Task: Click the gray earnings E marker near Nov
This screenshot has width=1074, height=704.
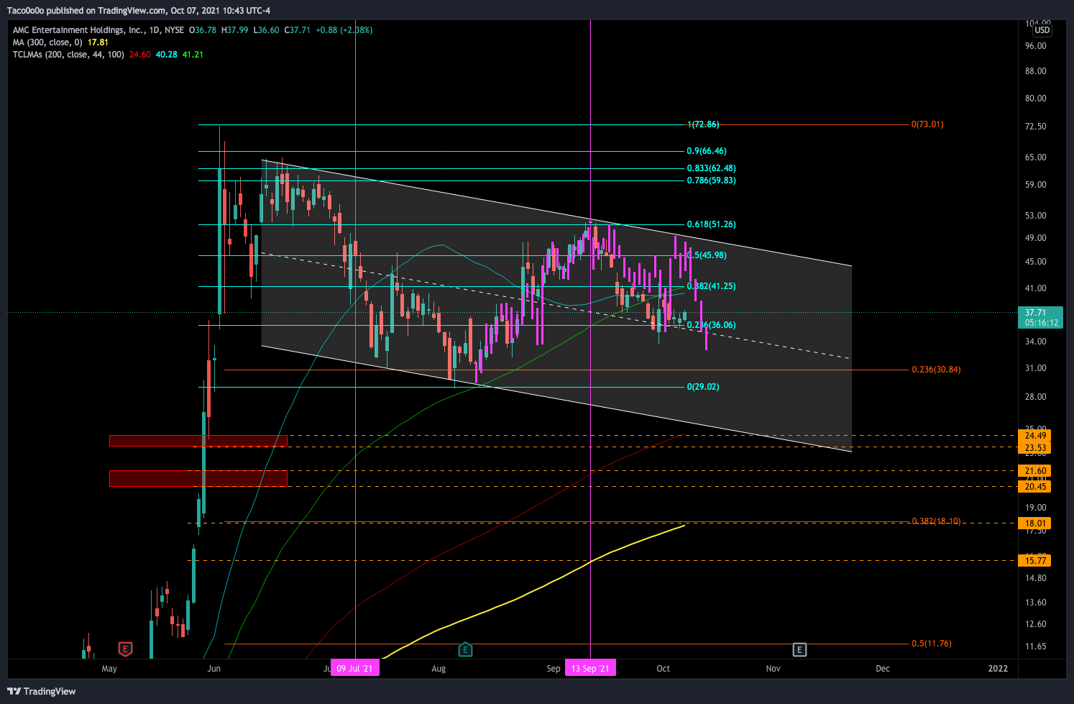Action: click(x=799, y=649)
